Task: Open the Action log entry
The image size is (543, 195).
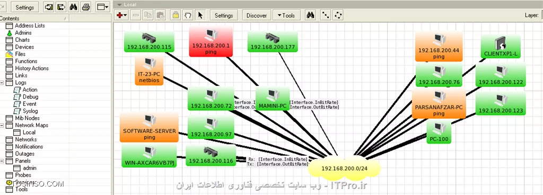Action: [x=30, y=90]
